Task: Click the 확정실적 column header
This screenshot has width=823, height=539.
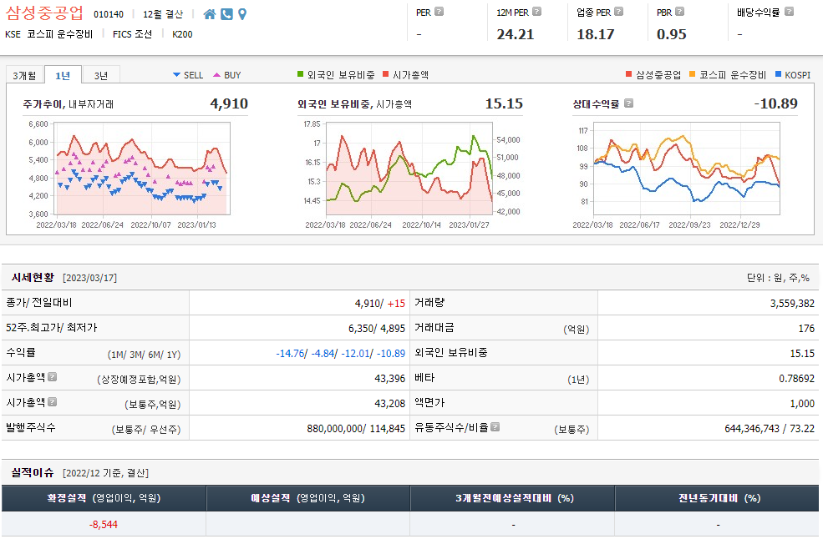Action: [x=104, y=497]
